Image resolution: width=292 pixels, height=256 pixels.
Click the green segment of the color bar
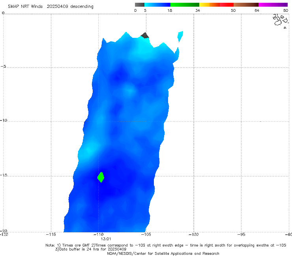(185, 5)
